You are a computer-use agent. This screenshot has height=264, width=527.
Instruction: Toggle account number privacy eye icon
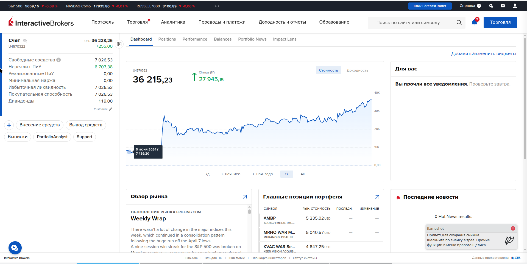click(x=25, y=41)
